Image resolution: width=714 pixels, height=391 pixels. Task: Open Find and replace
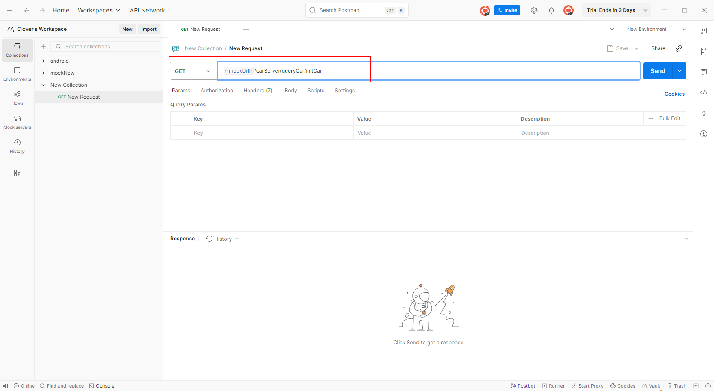tap(62, 386)
